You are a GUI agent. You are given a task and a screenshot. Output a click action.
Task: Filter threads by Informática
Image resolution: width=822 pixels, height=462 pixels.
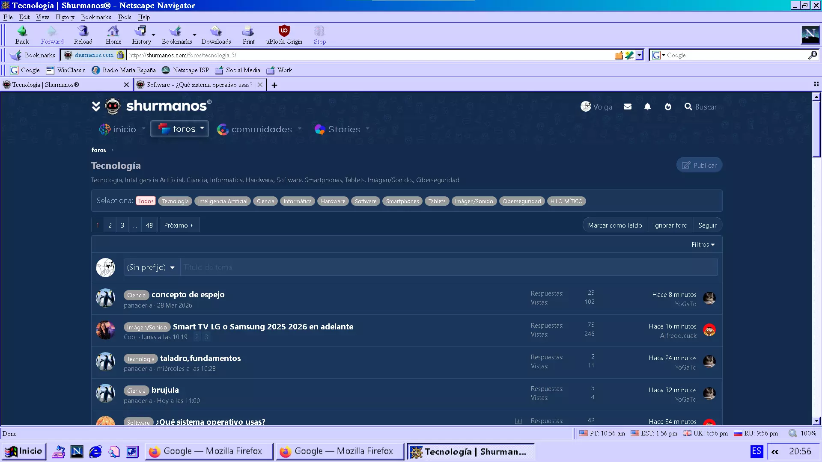pyautogui.click(x=298, y=201)
